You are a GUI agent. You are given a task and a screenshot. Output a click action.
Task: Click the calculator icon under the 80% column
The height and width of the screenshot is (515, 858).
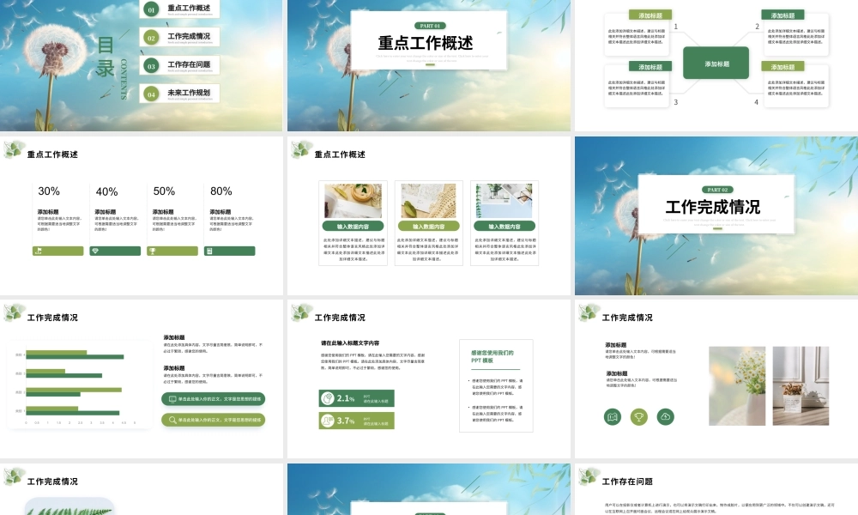click(x=209, y=251)
